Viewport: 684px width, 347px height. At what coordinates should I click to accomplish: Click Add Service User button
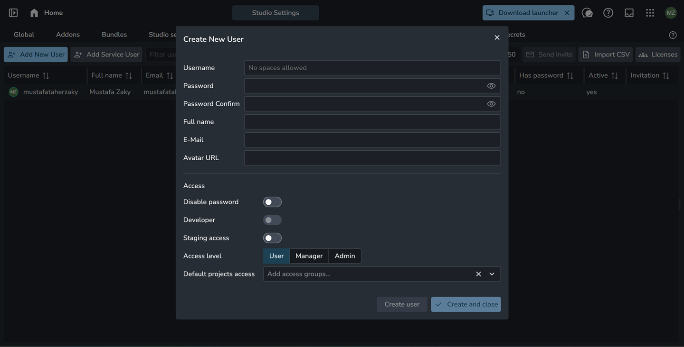[106, 55]
